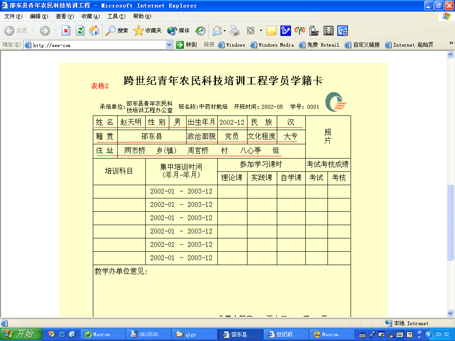
Task: Open the Mail button dropdown arrow
Action: click(x=225, y=31)
